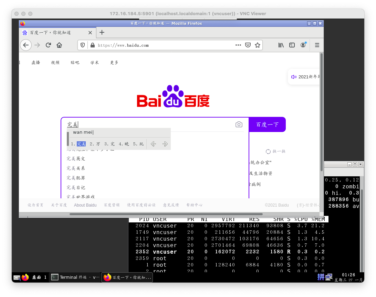The image size is (376, 297).
Task: Open the 学术 nav link
Action: (x=94, y=63)
